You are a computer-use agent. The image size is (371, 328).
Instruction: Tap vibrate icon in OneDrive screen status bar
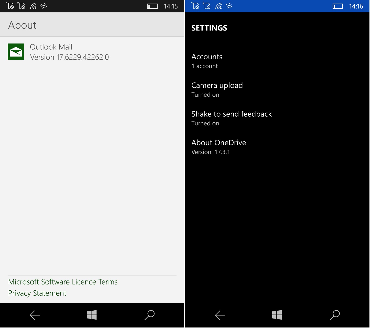tap(229, 6)
